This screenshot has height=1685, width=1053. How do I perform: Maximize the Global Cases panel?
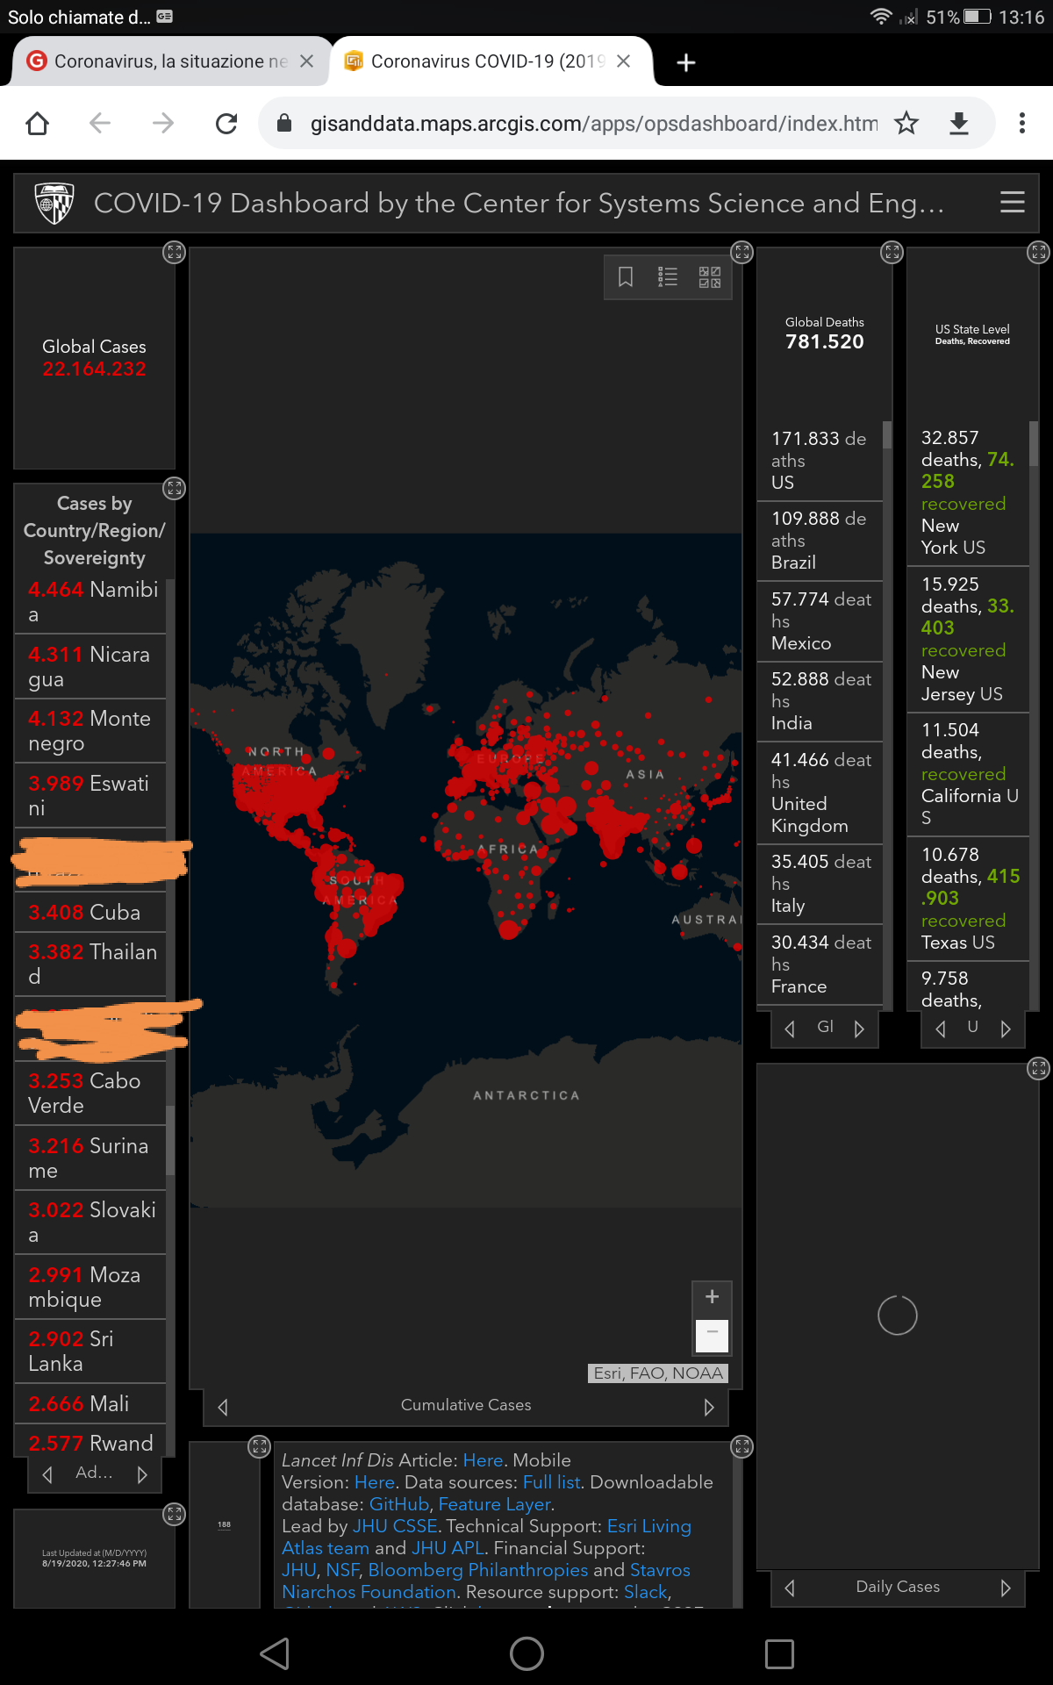174,253
